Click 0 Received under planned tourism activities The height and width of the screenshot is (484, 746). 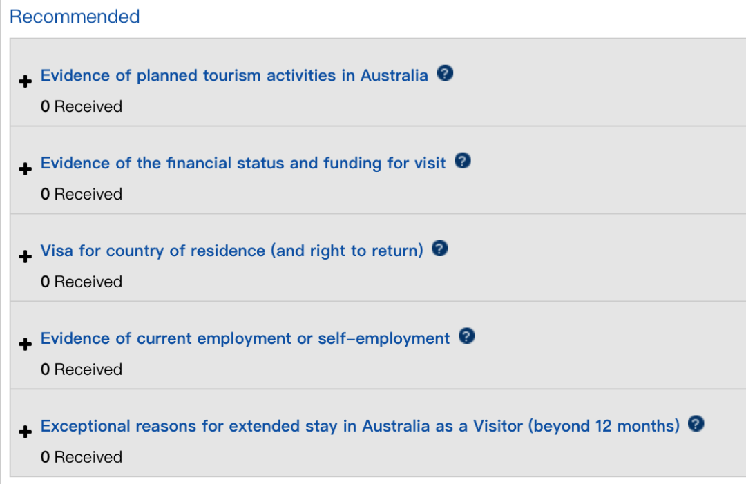(81, 106)
